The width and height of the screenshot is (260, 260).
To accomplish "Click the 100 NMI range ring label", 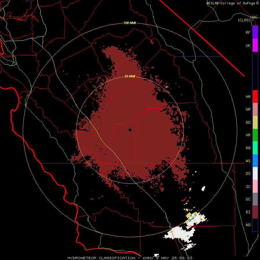I will [130, 23].
